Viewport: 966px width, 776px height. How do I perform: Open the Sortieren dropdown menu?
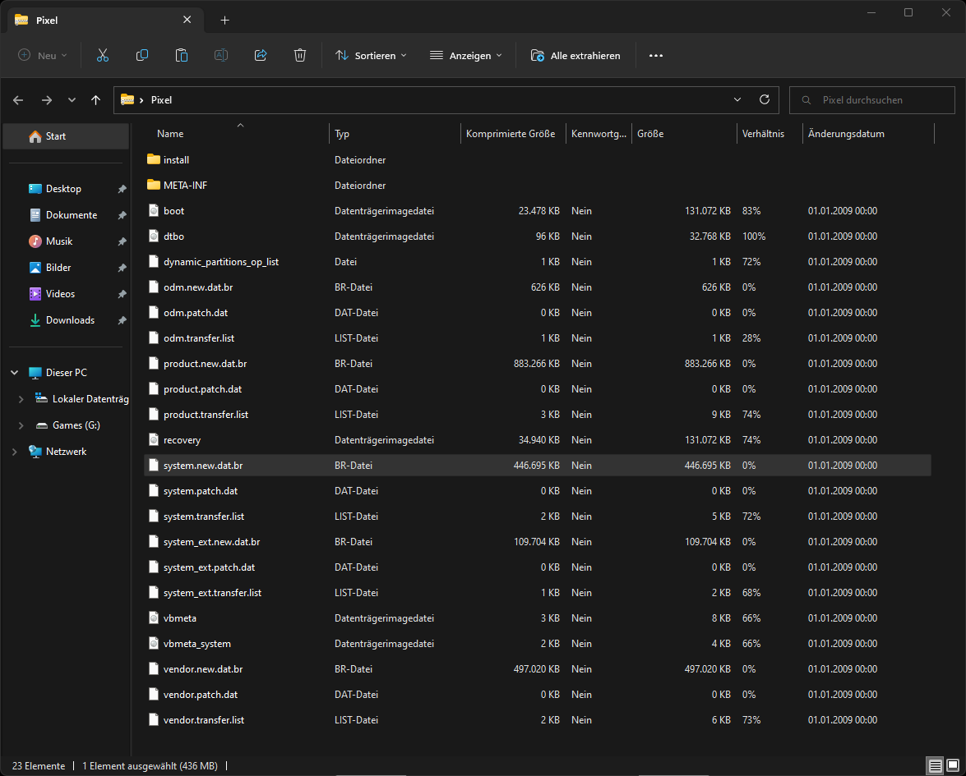click(371, 55)
